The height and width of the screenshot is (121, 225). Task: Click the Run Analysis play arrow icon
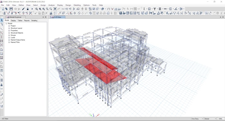tap(32, 9)
